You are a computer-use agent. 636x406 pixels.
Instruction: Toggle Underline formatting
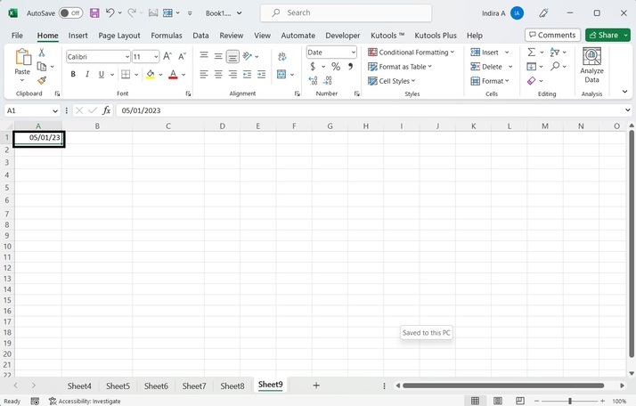pos(102,75)
